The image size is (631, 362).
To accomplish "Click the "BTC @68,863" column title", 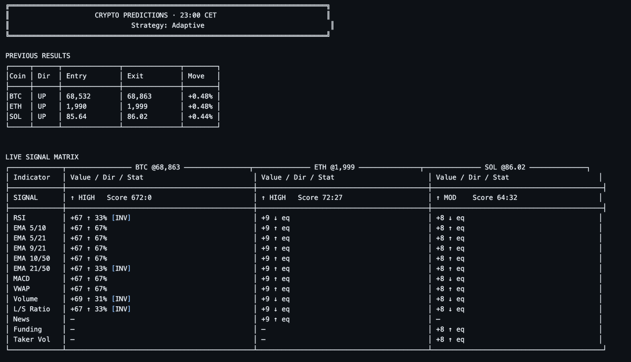I will click(x=158, y=167).
